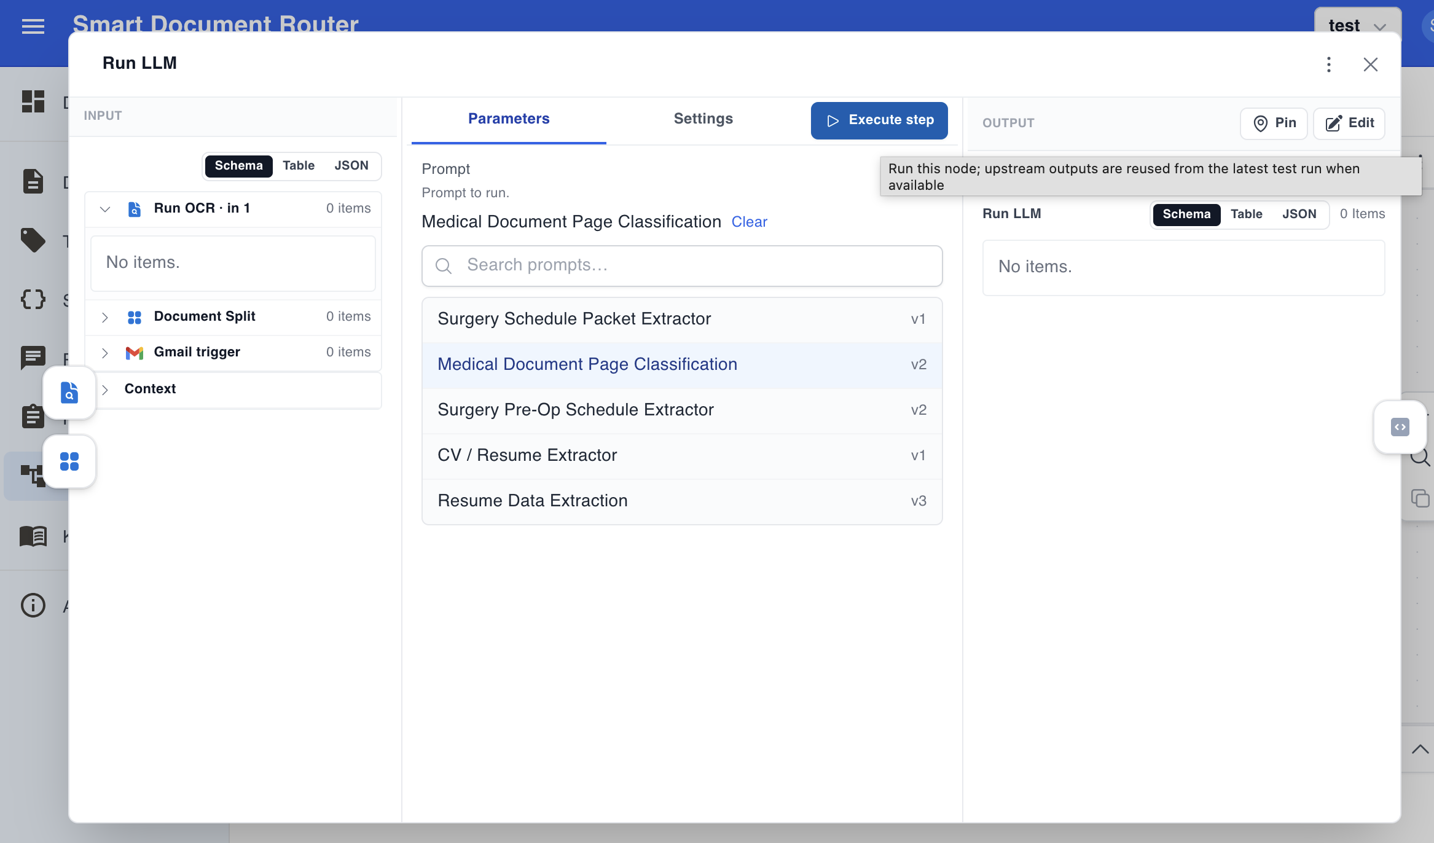This screenshot has width=1434, height=843.
Task: Click the Run OCR node floating icon
Action: point(69,393)
